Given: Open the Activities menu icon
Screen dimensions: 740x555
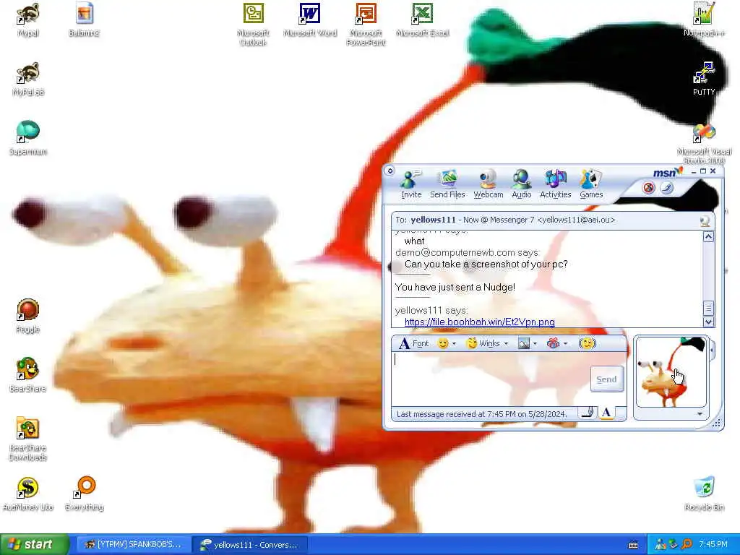Looking at the screenshot, I should pos(556,184).
